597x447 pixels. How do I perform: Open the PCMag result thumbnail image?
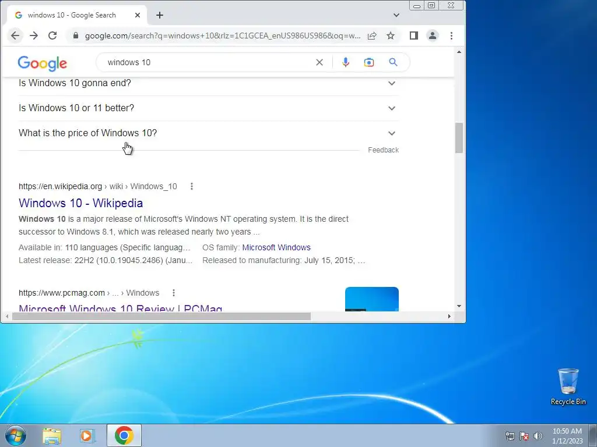pyautogui.click(x=372, y=299)
